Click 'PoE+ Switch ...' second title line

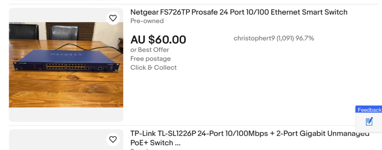(x=155, y=143)
